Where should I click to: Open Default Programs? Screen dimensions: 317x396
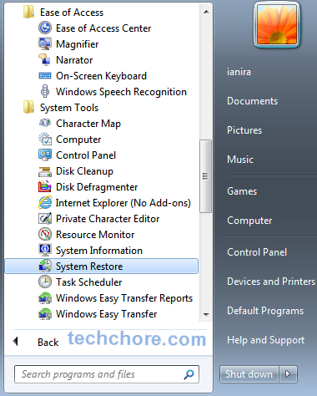265,311
